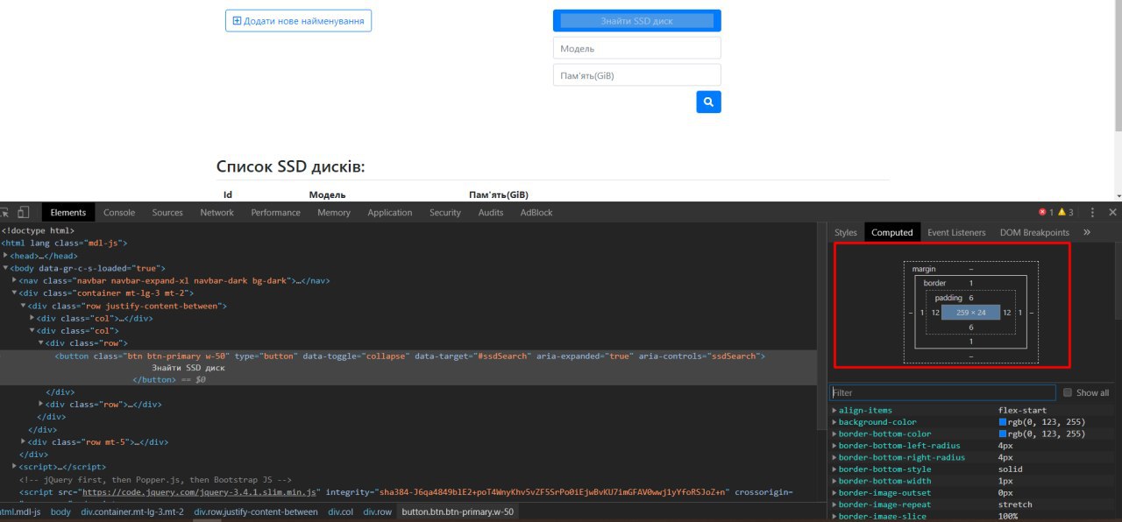Select div.row.justify-content-between in breadcrumb

pos(256,511)
